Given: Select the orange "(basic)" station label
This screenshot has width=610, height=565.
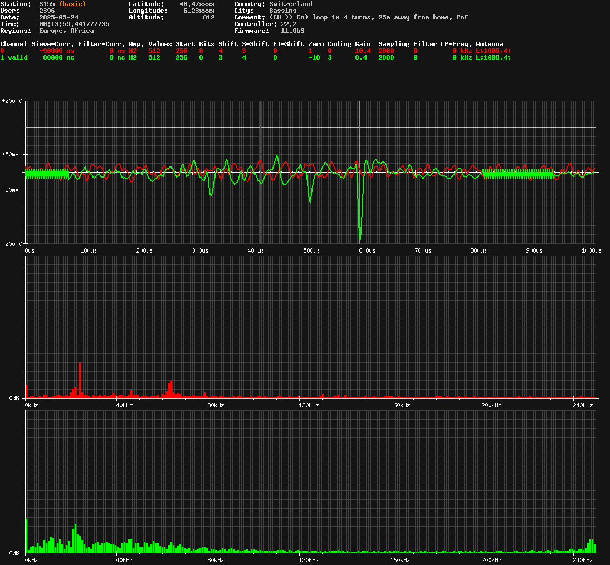Looking at the screenshot, I should pos(72,4).
